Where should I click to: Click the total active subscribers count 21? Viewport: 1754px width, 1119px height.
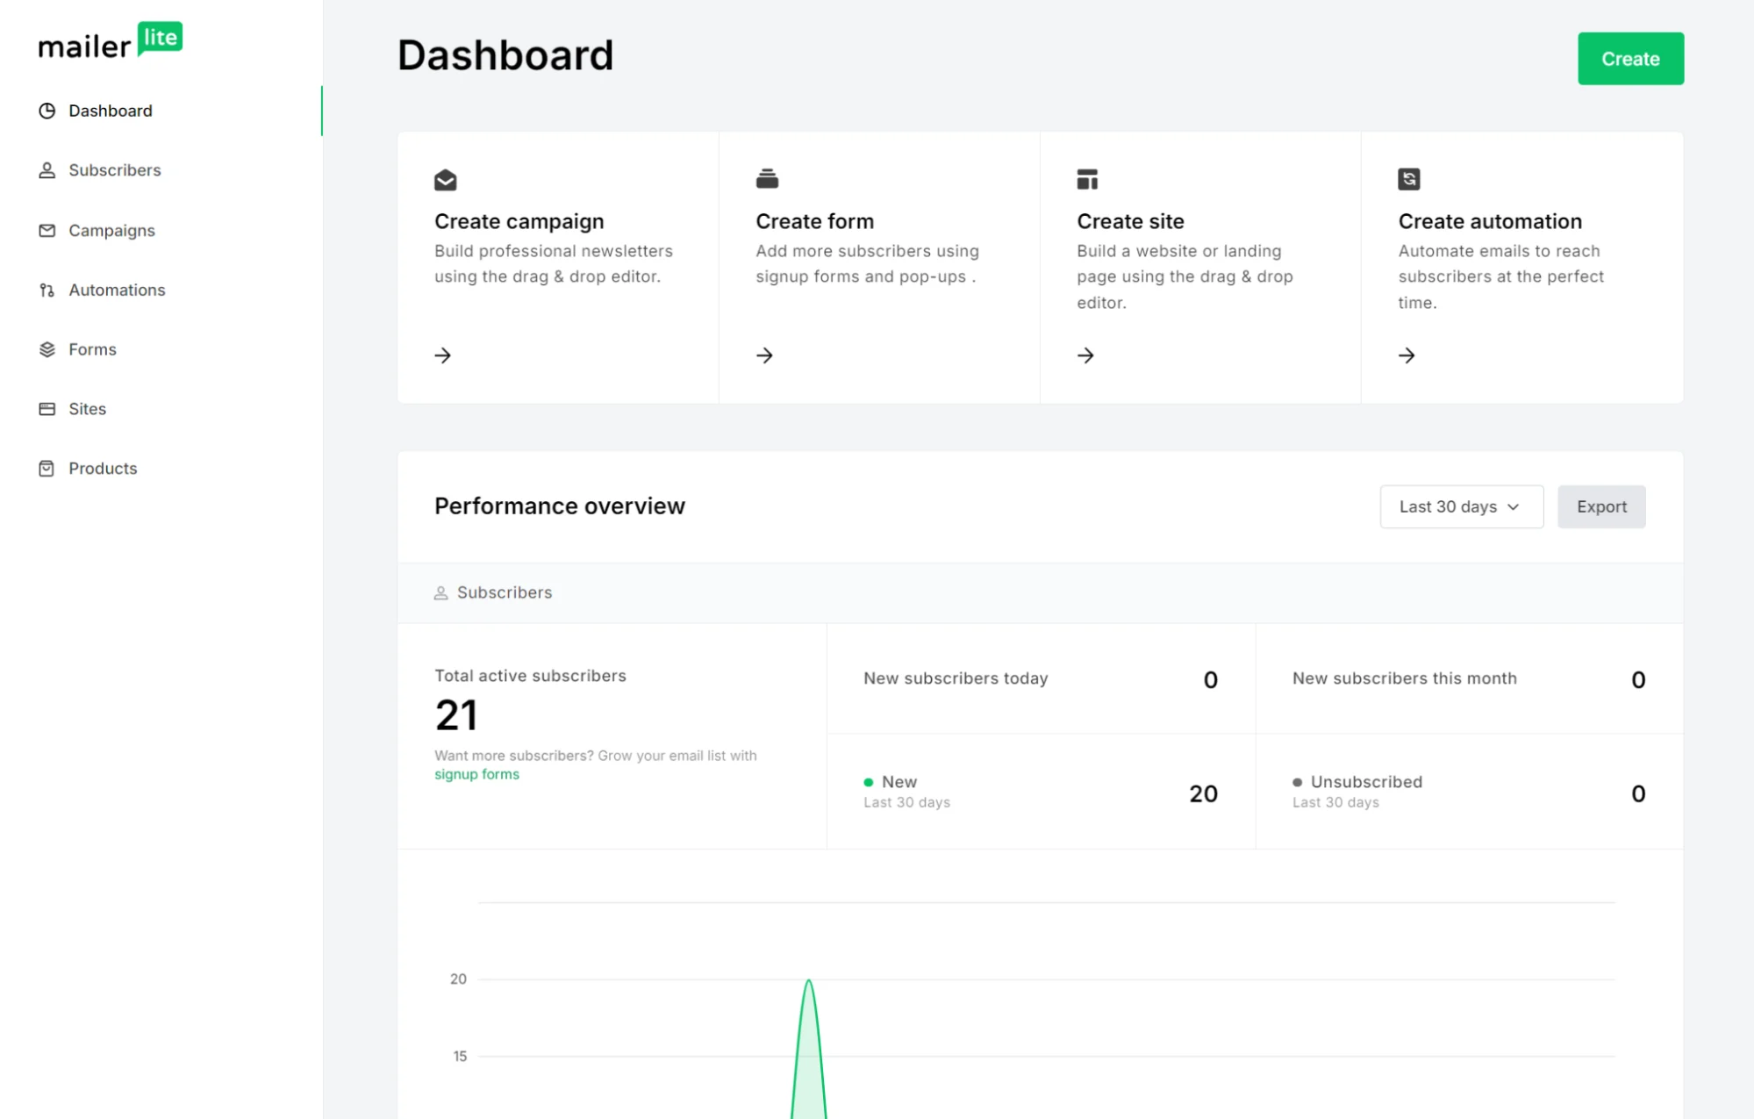[456, 714]
